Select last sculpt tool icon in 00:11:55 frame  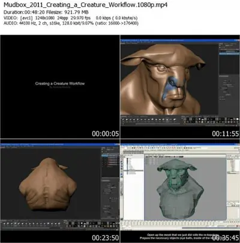pyautogui.click(x=175, y=120)
